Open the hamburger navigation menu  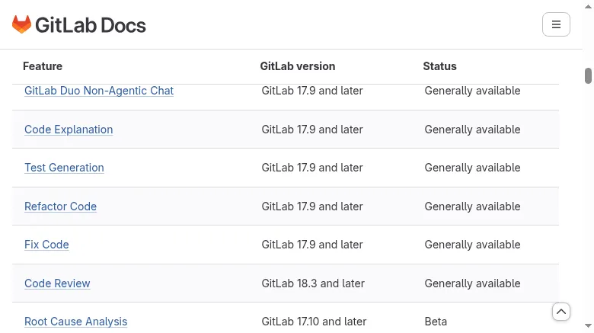coord(556,24)
